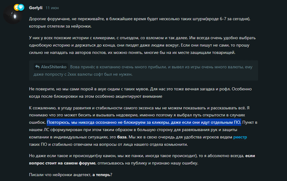Viewport: 287px width, 181px height.
Task: Follow the blue 'реестр' hyperlink
Action: 240,137
